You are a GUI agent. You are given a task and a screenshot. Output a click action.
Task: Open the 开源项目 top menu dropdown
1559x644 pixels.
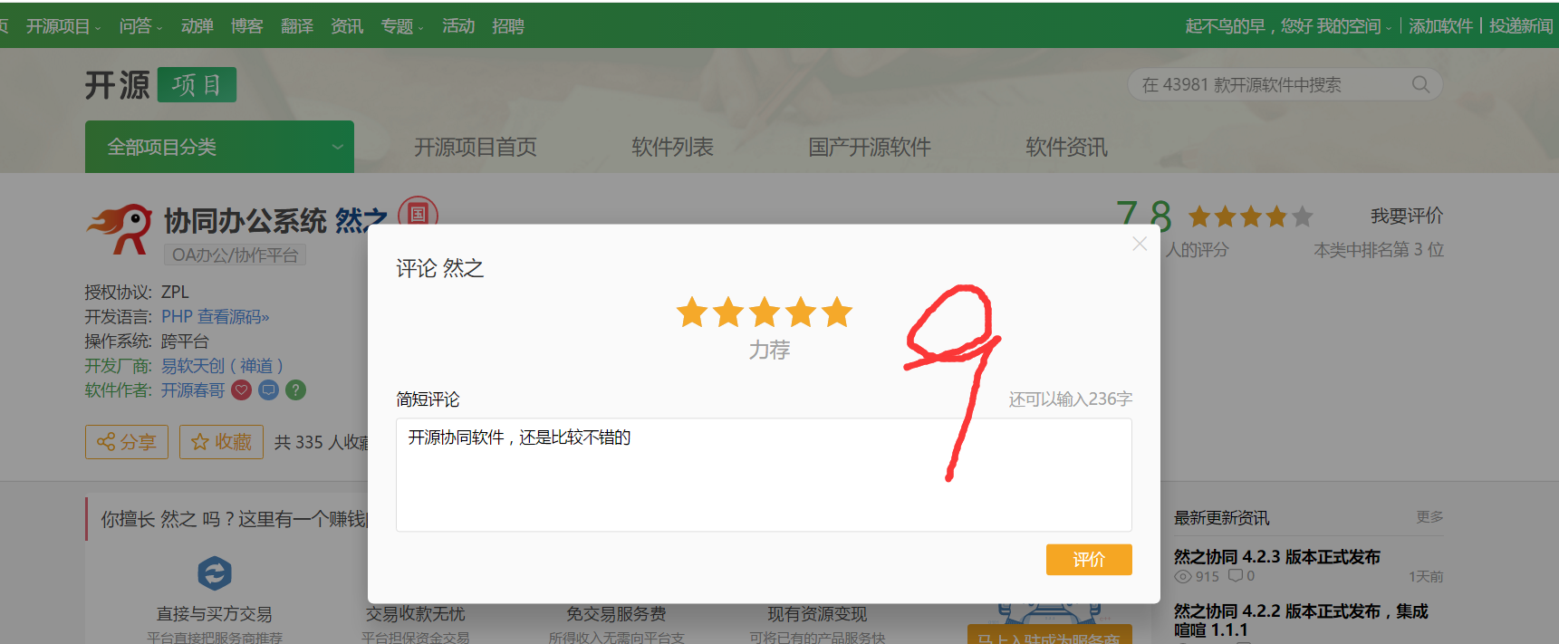click(63, 26)
